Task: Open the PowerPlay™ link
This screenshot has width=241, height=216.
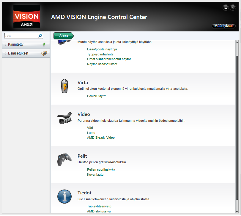Action: pos(96,96)
